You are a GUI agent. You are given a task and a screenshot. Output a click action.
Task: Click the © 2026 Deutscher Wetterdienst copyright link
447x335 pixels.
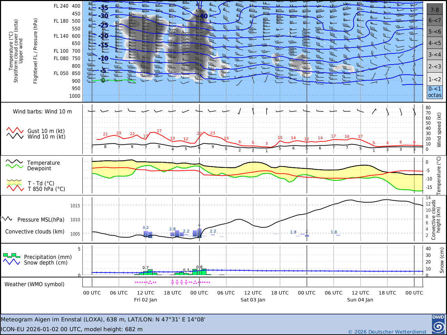387,332
